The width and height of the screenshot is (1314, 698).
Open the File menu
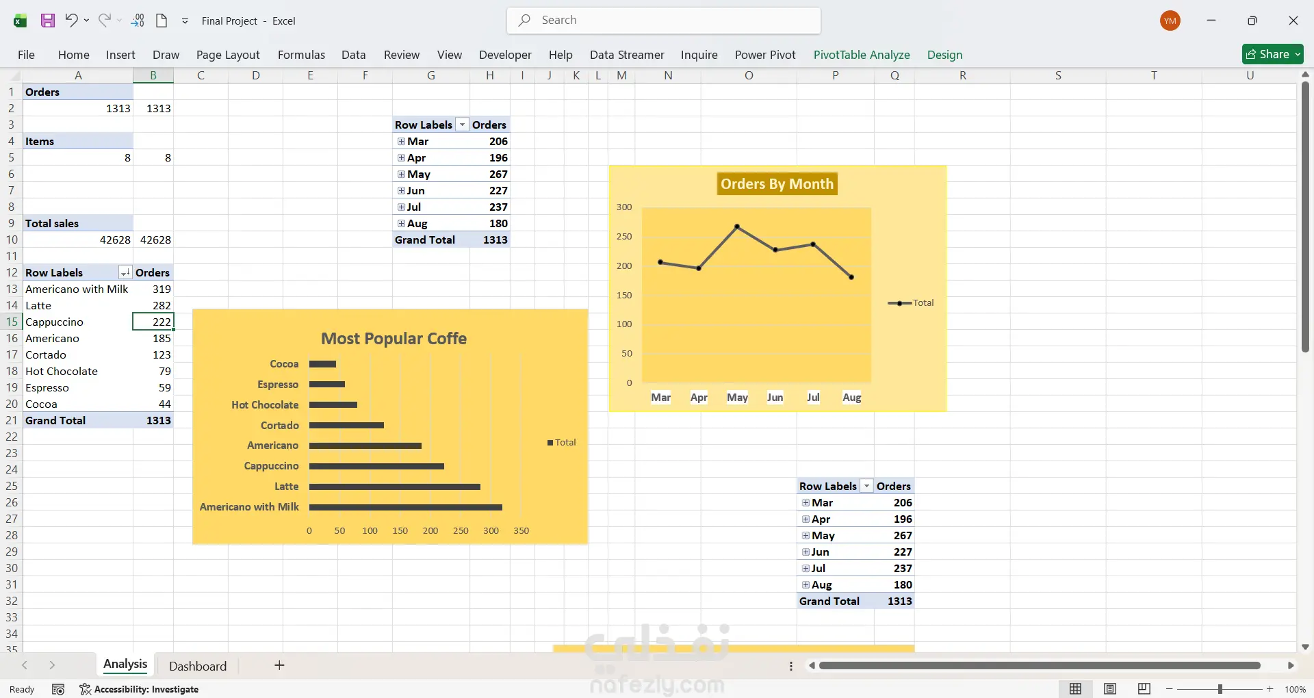coord(26,55)
